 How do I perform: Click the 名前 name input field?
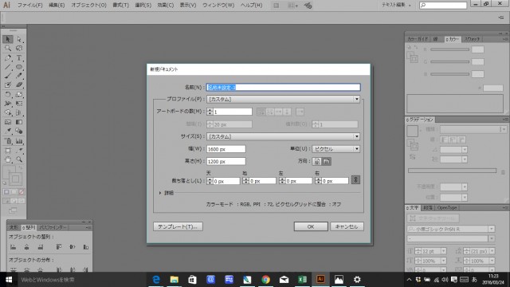pyautogui.click(x=284, y=87)
